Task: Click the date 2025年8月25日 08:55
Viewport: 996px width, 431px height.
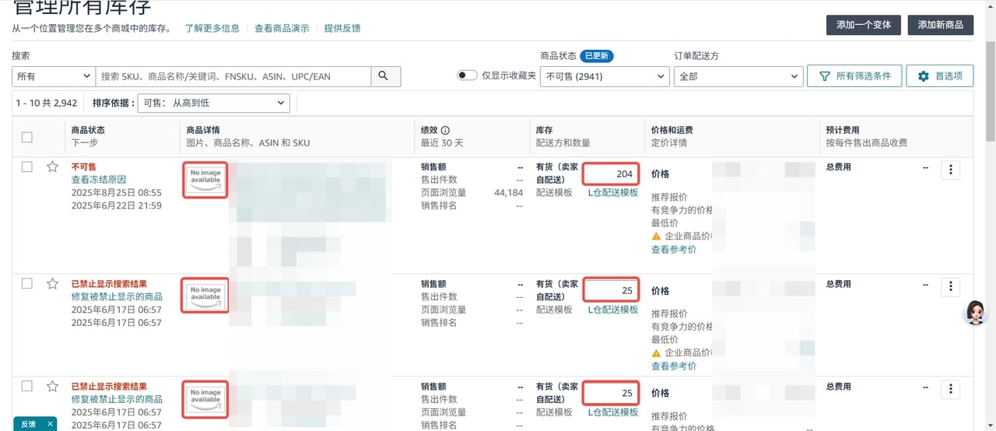Action: [117, 192]
